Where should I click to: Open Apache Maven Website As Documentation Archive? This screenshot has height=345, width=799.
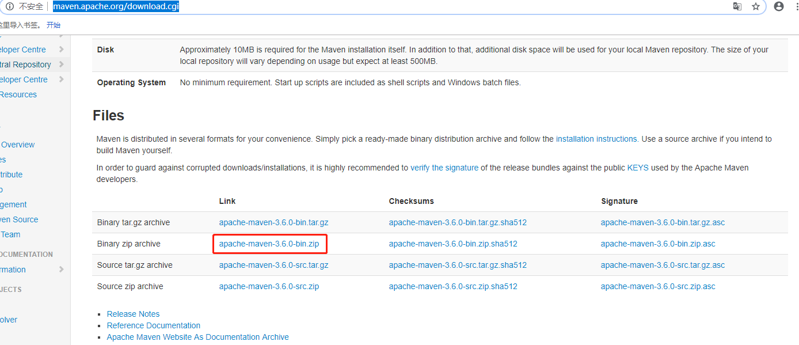pos(198,337)
